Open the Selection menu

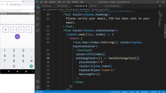[52, 2]
